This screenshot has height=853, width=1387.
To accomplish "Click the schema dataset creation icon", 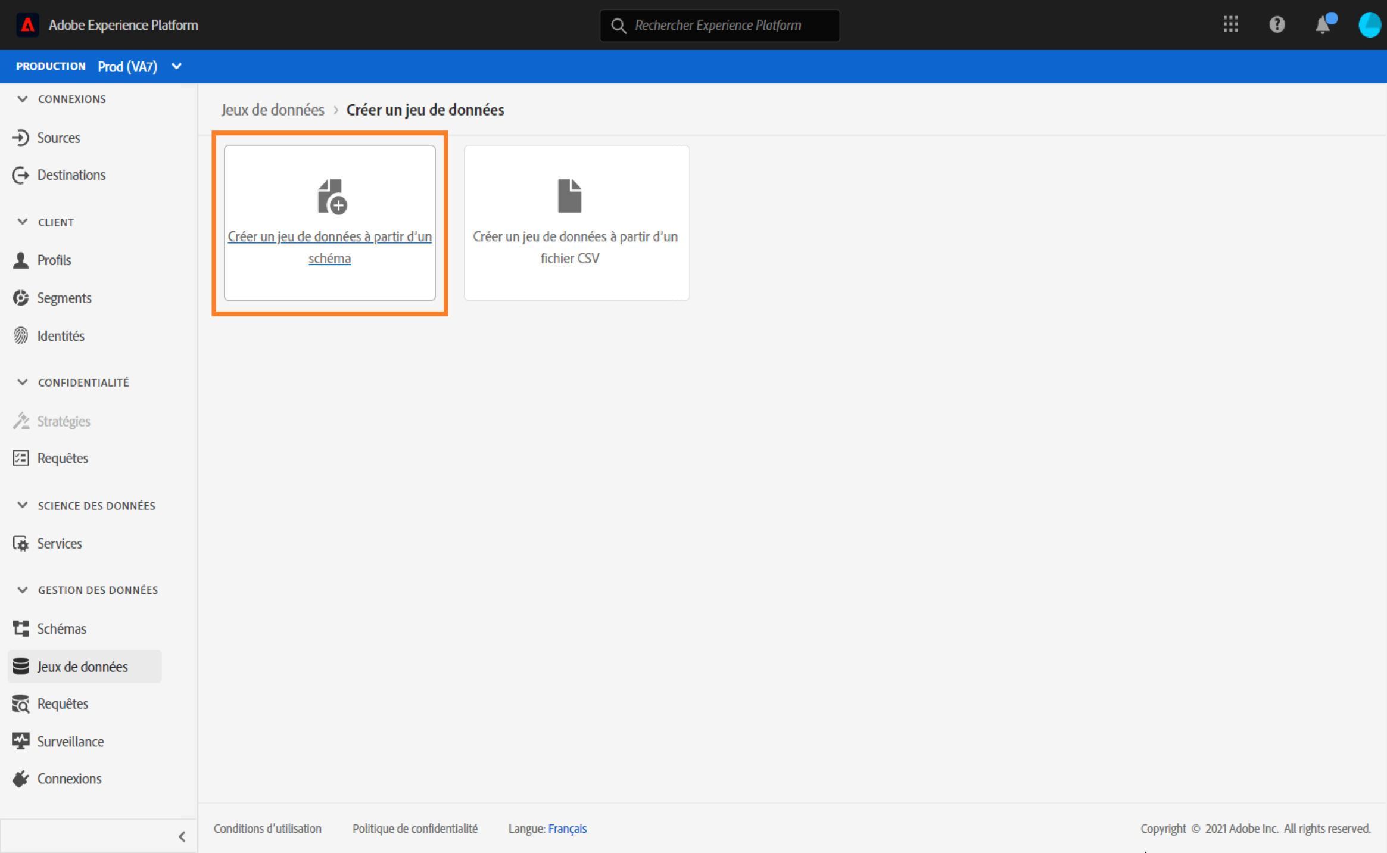I will 332,197.
